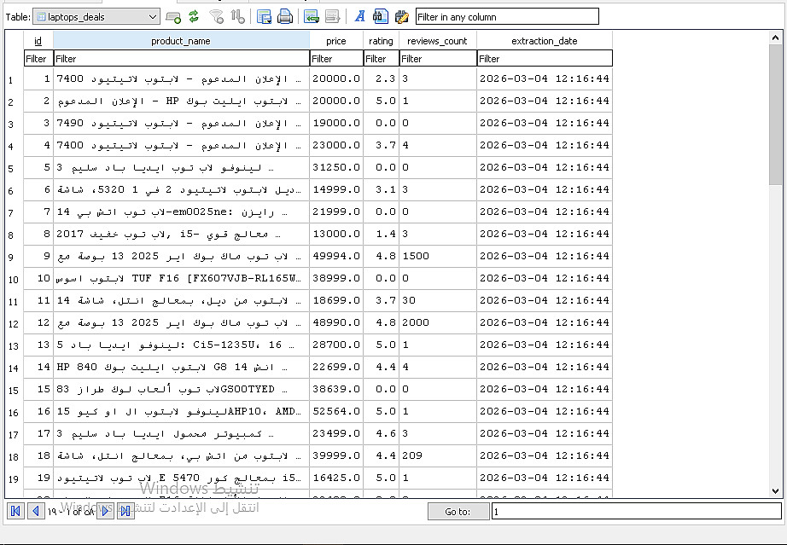Select row header 1
This screenshot has height=545, width=787.
14,79
